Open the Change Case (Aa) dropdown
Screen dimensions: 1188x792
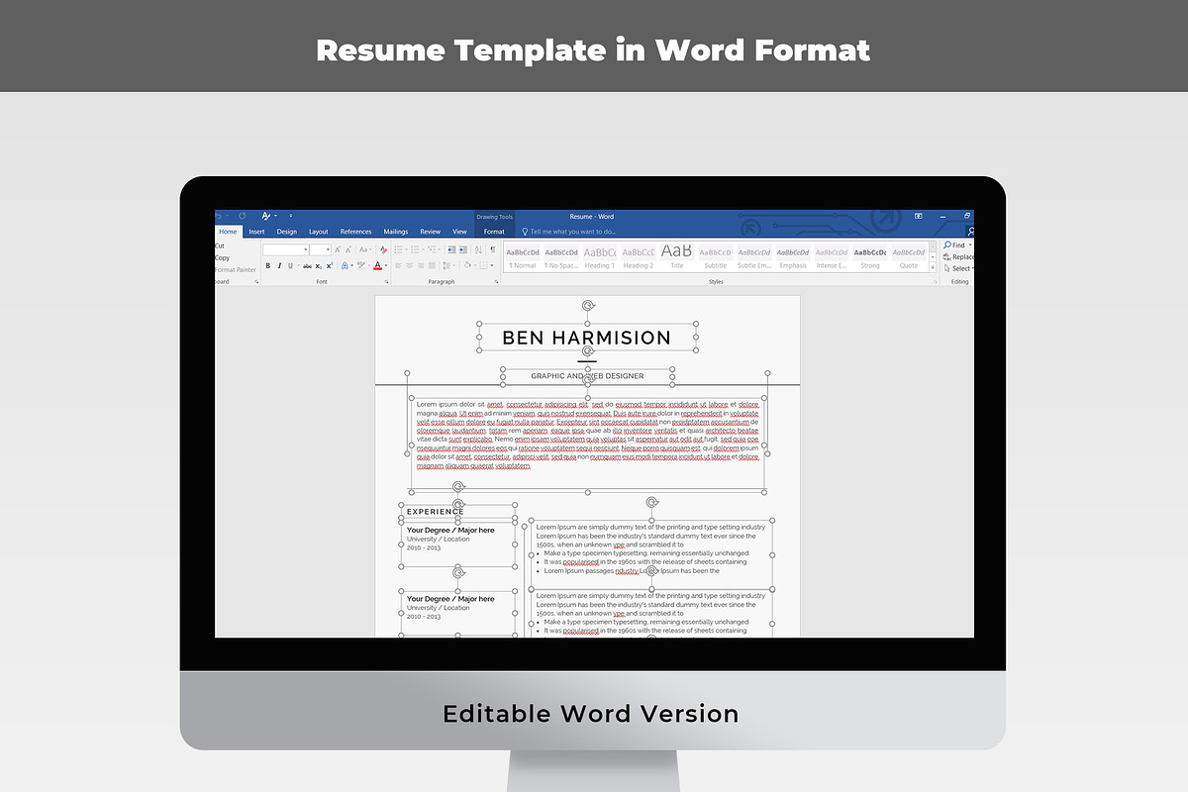(x=365, y=249)
